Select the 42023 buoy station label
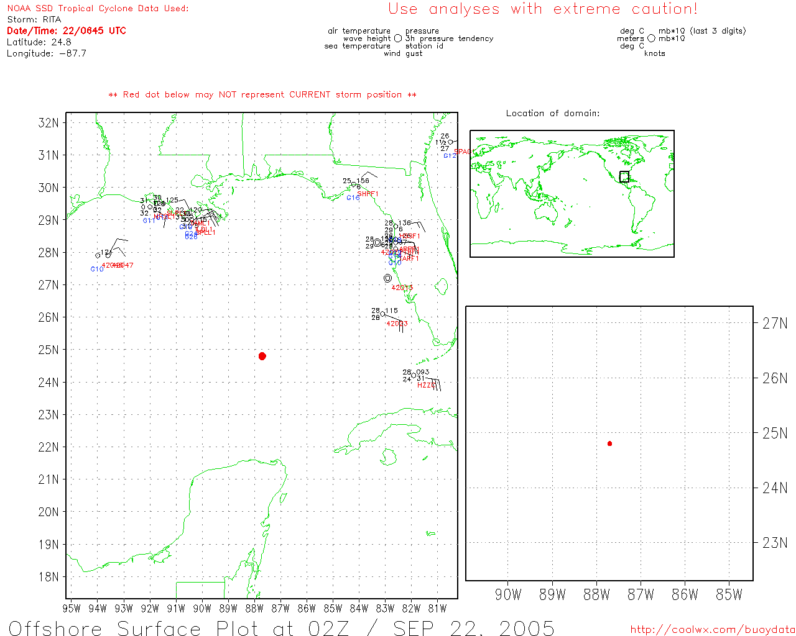The width and height of the screenshot is (796, 636). click(397, 324)
